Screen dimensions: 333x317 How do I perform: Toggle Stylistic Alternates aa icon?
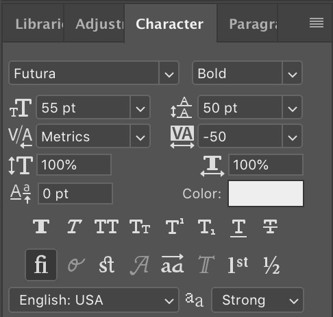(172, 263)
